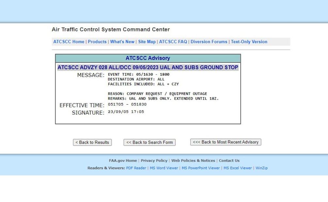Click the REMARKS: UAL AND SUBS ONLY line
Viewport: 328px width, 202px height.
pyautogui.click(x=163, y=98)
